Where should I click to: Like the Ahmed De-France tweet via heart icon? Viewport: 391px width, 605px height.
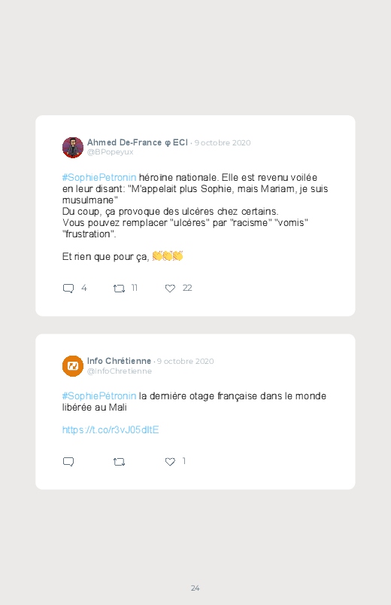170,289
